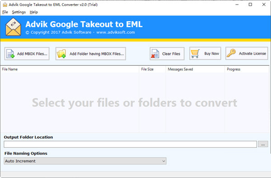Click the yellow folder icon for adding MBOX folder
271x178 pixels.
(x=61, y=54)
